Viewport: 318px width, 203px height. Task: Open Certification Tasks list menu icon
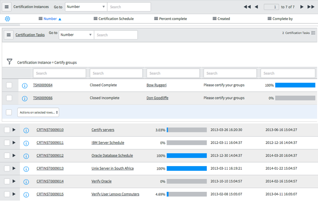pyautogui.click(x=9, y=35)
